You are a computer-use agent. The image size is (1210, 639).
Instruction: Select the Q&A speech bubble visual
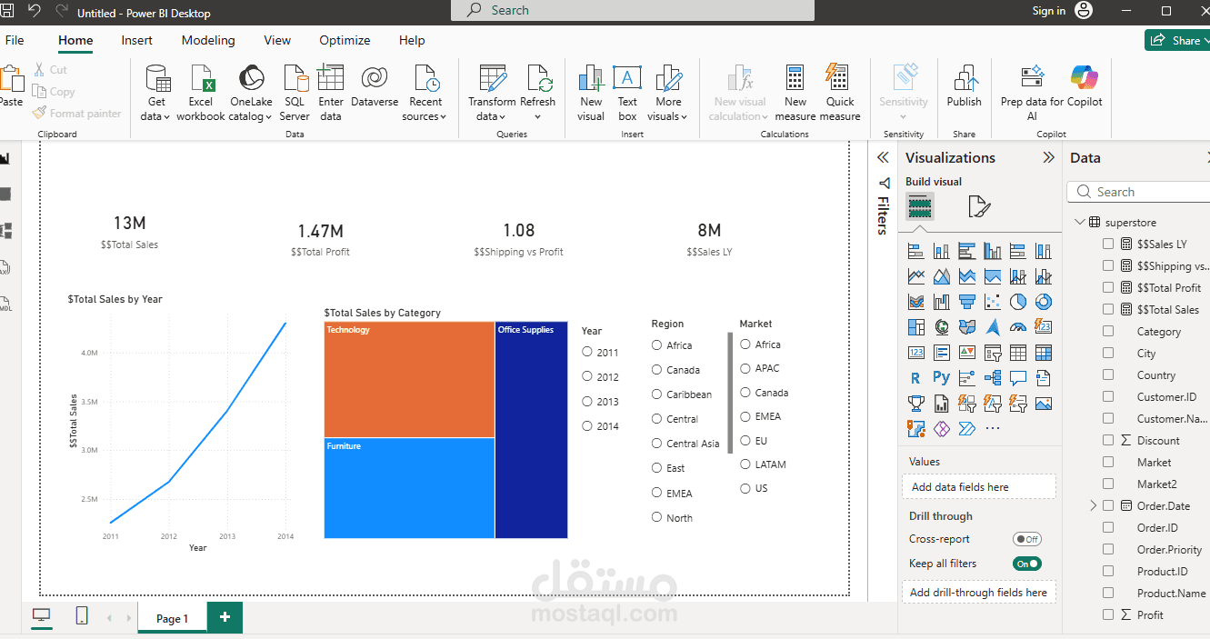[1018, 377]
